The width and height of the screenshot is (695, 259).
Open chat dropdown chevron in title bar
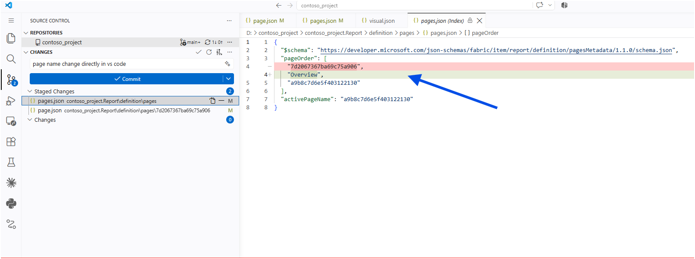click(550, 5)
